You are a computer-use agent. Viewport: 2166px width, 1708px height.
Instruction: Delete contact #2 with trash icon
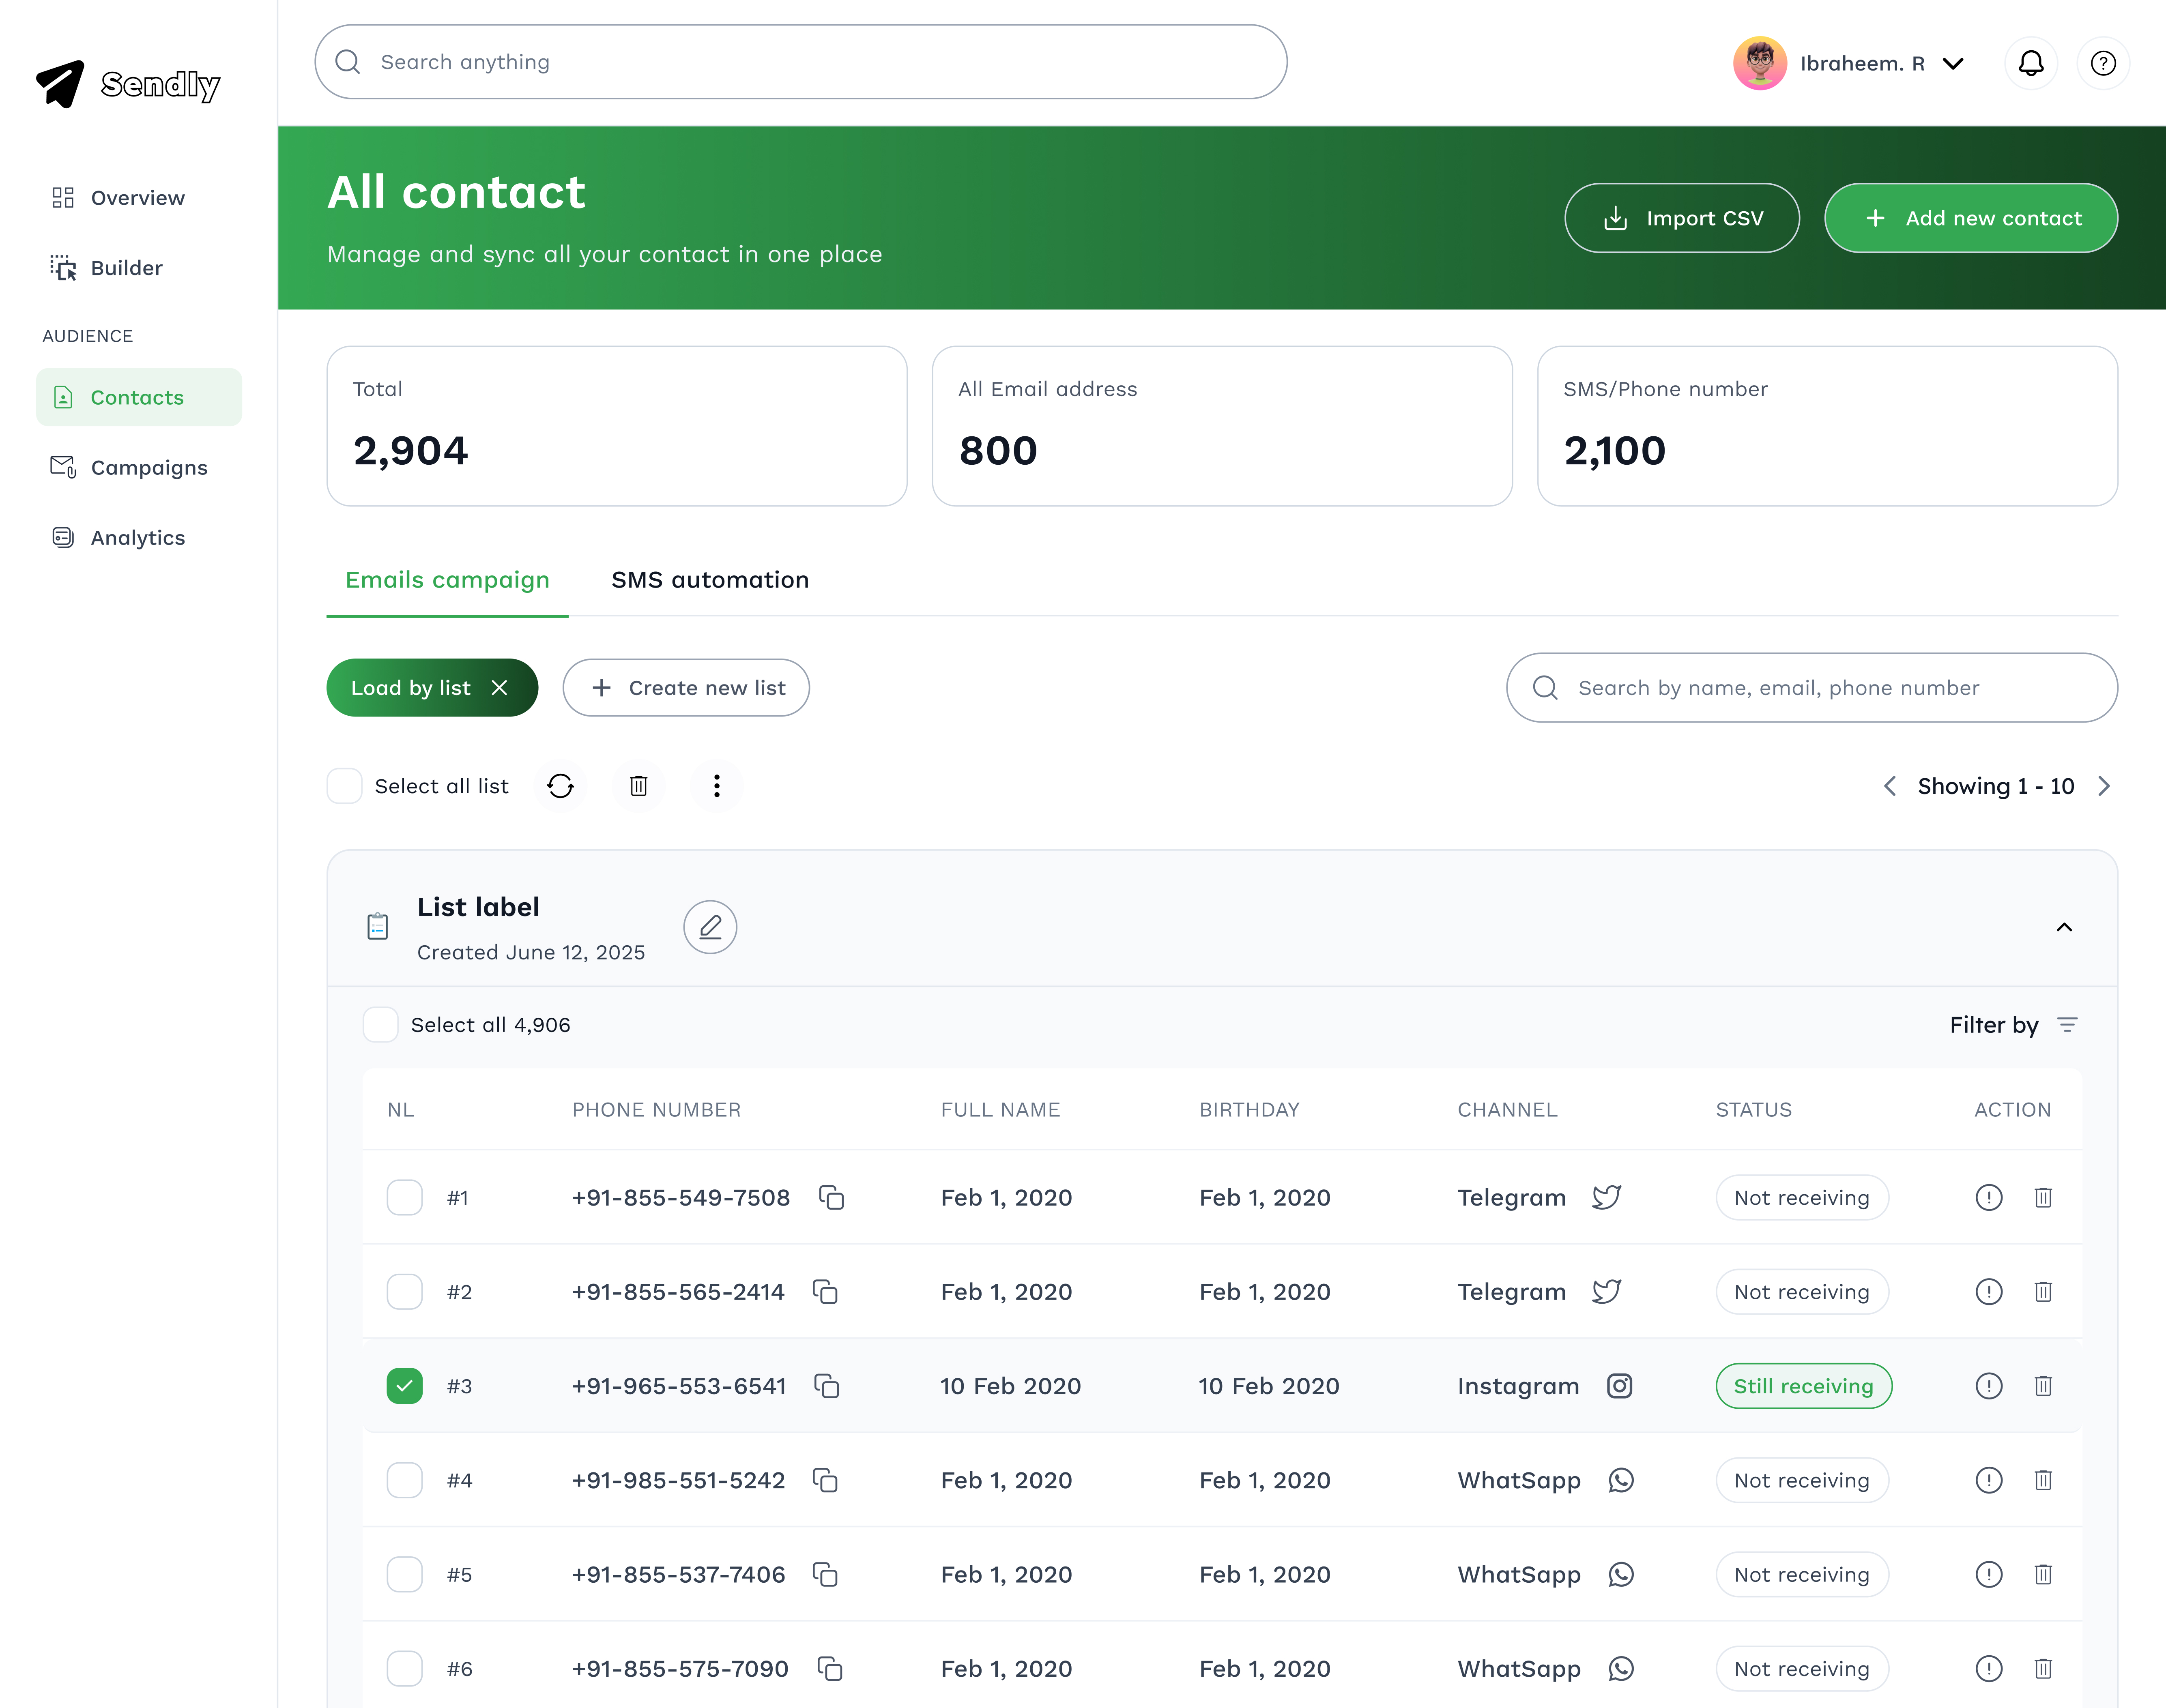[2043, 1291]
